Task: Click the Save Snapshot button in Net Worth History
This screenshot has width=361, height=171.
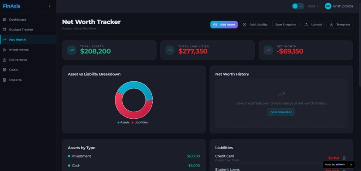Action: [281, 112]
